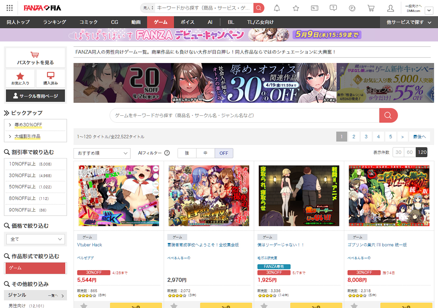The width and height of the screenshot is (438, 308).
Task: Switch to the ボイス tab
Action: pyautogui.click(x=187, y=22)
